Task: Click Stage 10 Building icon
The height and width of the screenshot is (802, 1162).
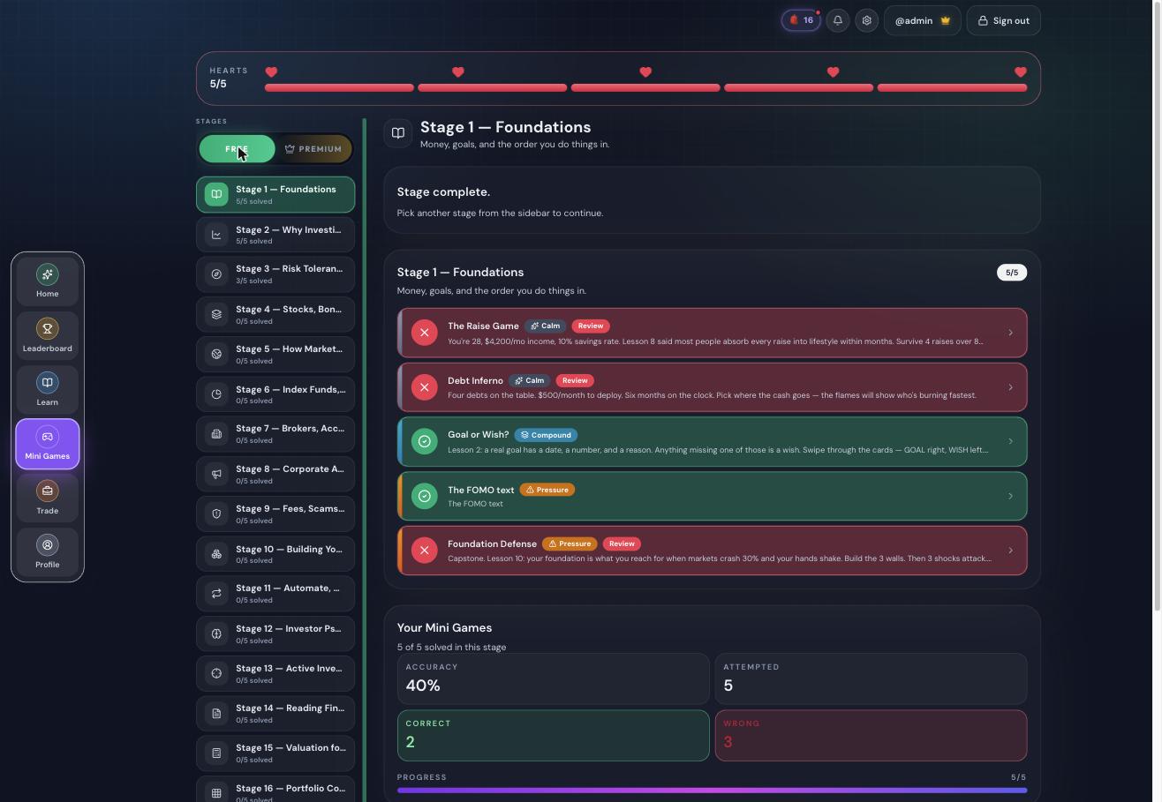Action: (216, 554)
